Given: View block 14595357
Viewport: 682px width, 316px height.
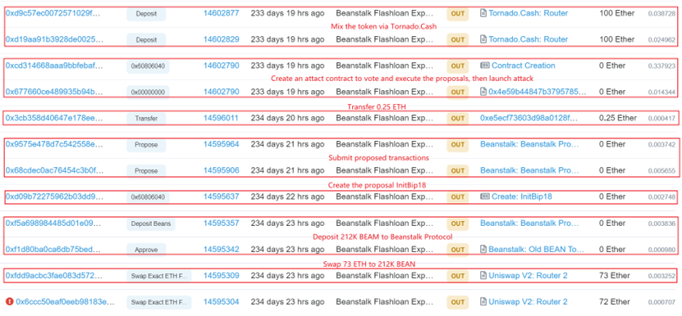Looking at the screenshot, I should 222,223.
